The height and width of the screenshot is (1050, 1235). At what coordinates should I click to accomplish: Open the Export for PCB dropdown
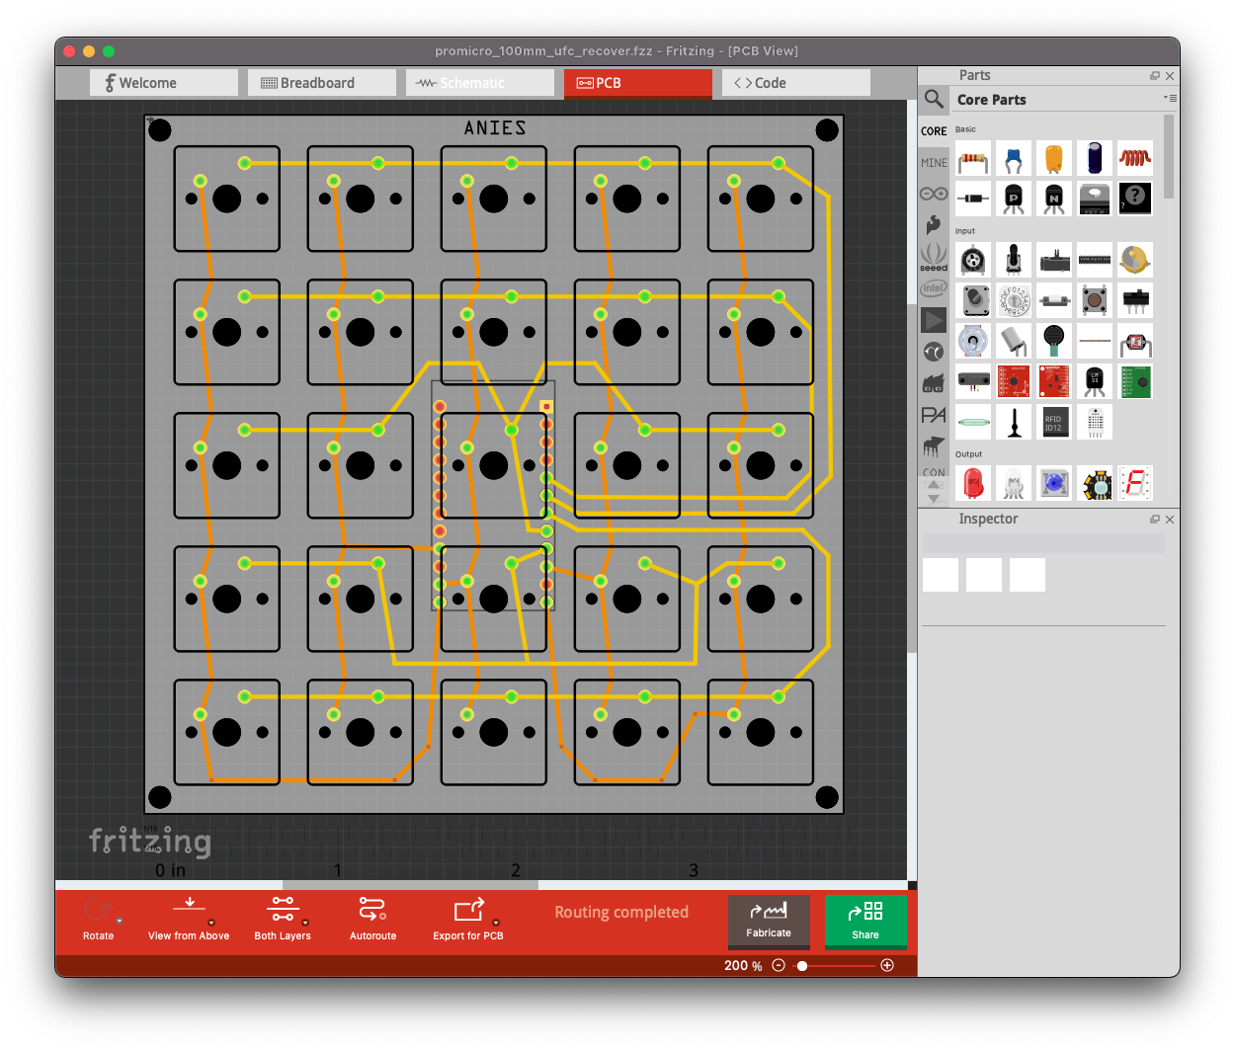496,924
